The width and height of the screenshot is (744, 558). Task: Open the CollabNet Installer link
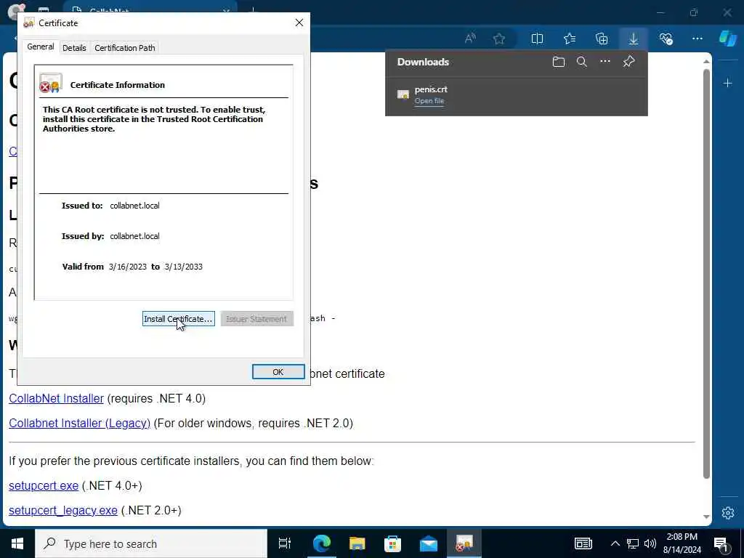point(56,399)
